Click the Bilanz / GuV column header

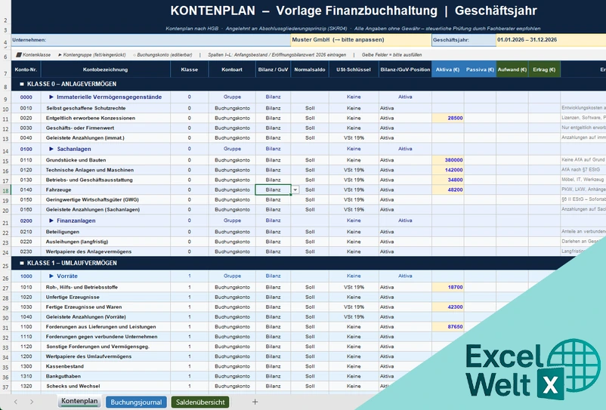(273, 69)
